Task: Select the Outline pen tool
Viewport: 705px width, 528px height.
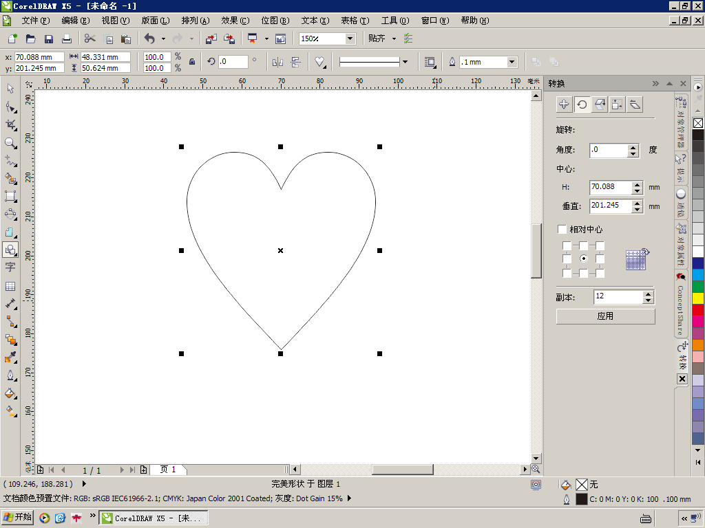Action: pyautogui.click(x=10, y=375)
